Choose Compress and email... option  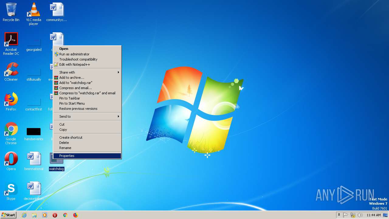[87, 88]
